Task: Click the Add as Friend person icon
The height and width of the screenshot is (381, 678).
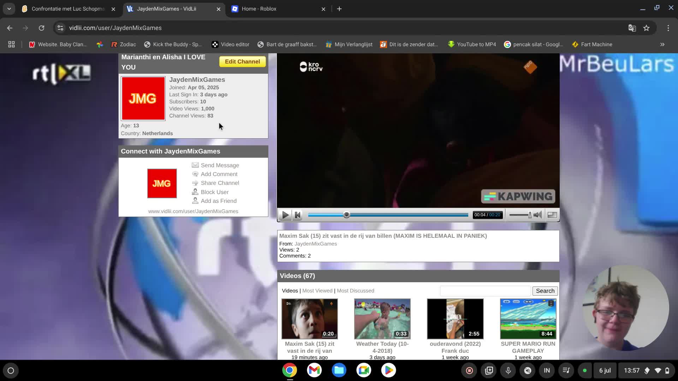Action: (195, 201)
